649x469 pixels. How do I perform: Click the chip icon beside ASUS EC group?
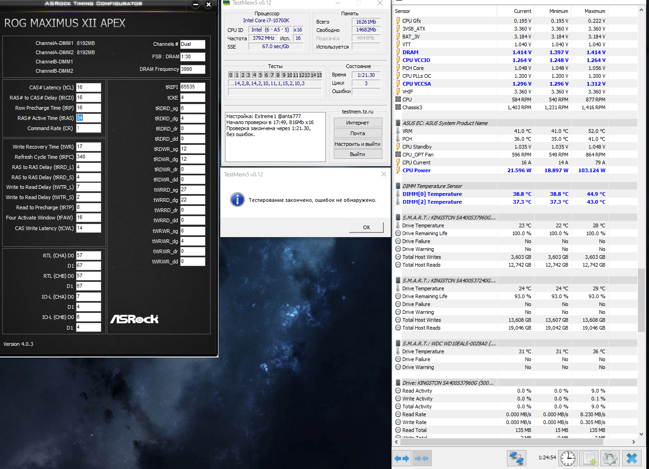398,123
